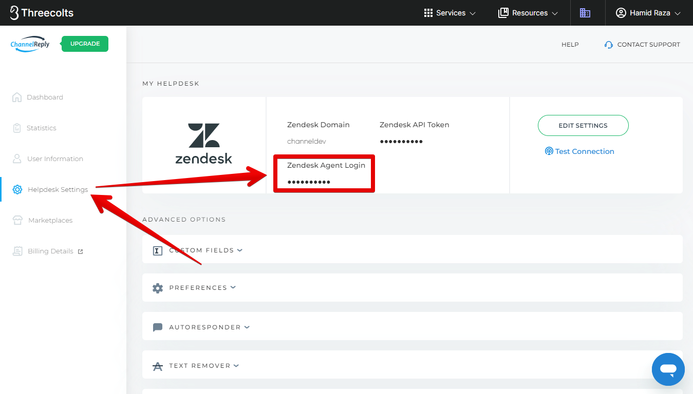Open the blue chat widget bubble
Screen dimensions: 693x394
(x=668, y=369)
